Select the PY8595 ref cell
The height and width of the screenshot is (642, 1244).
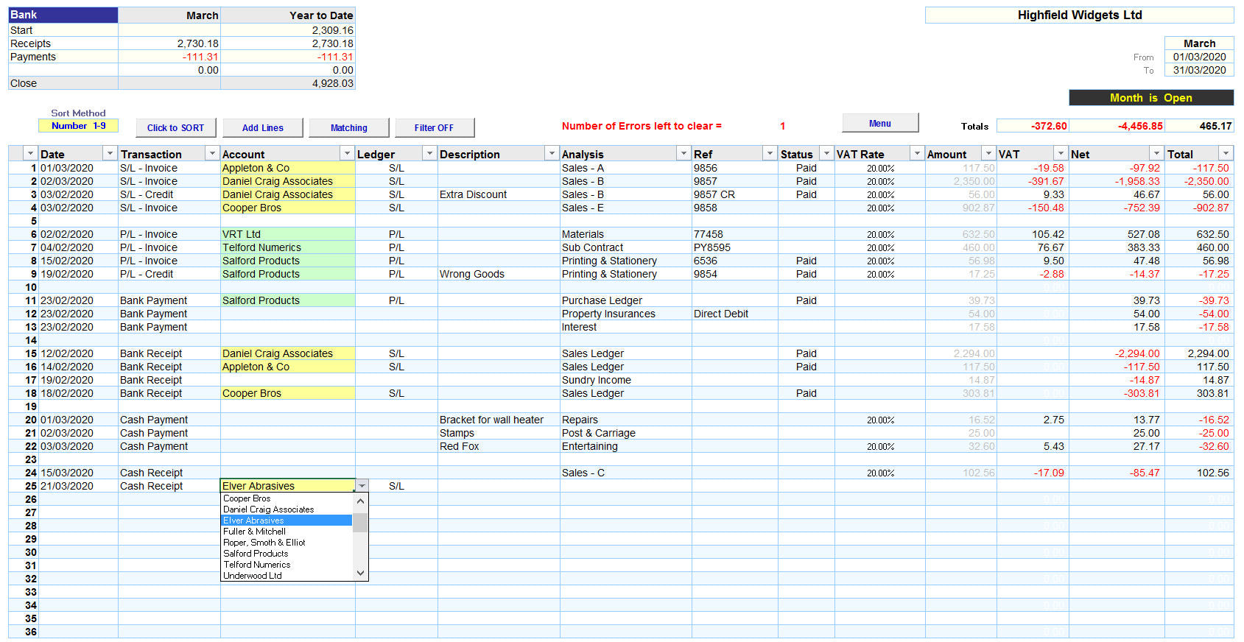735,247
